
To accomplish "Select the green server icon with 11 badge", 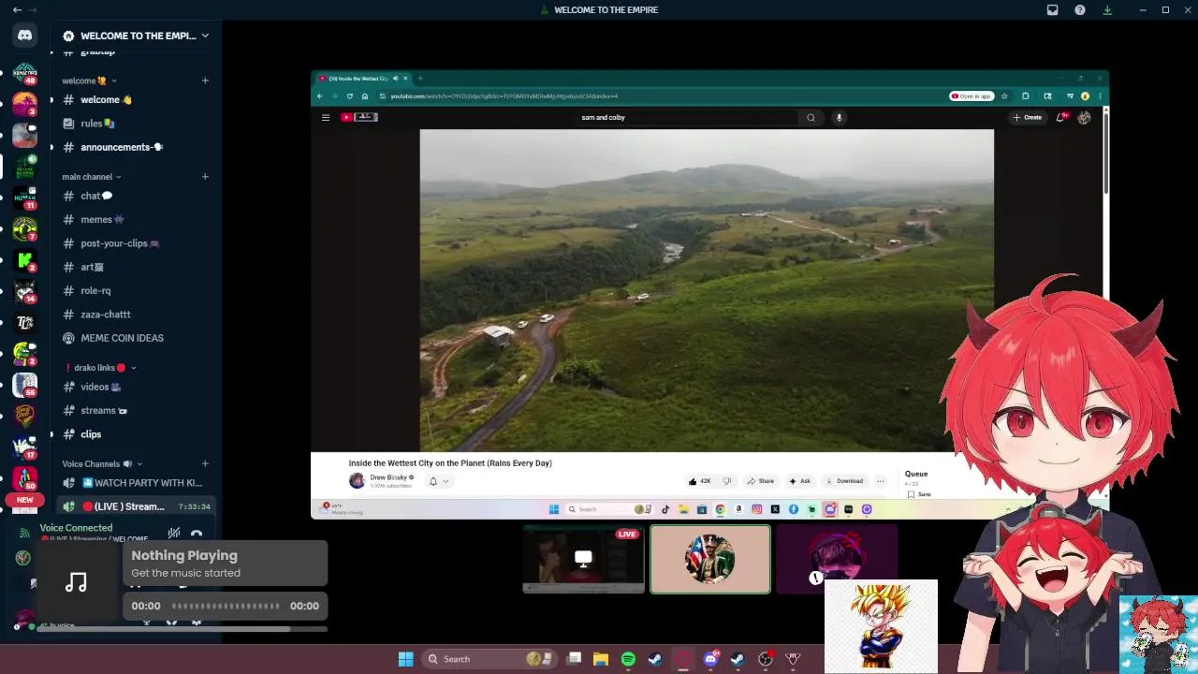I will [x=25, y=198].
